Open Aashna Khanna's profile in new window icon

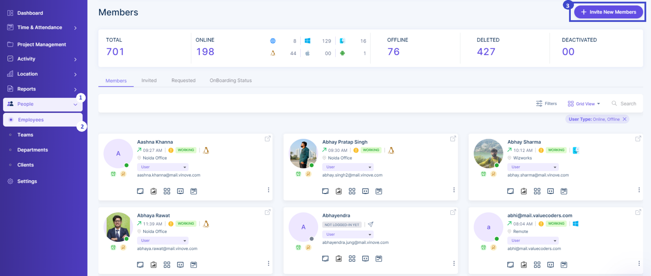267,139
